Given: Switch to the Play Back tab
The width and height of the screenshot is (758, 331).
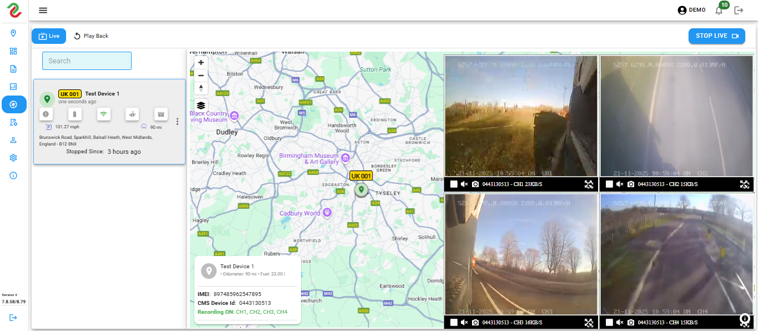Looking at the screenshot, I should 91,36.
